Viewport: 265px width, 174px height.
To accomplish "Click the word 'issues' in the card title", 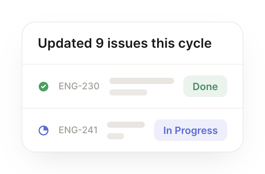I will point(127,43).
